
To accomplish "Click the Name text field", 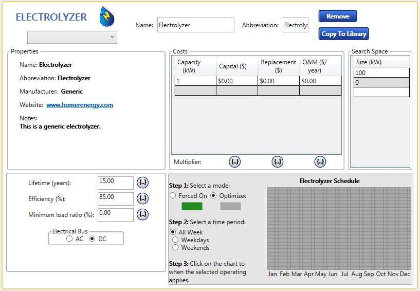I will pyautogui.click(x=195, y=25).
